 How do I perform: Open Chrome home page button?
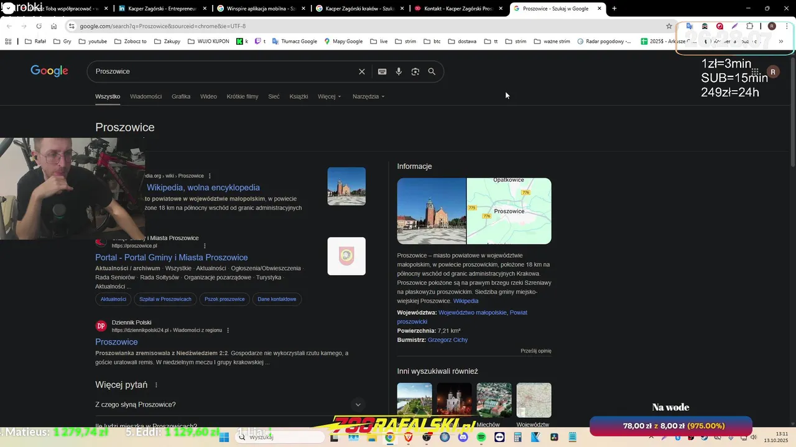(x=53, y=26)
